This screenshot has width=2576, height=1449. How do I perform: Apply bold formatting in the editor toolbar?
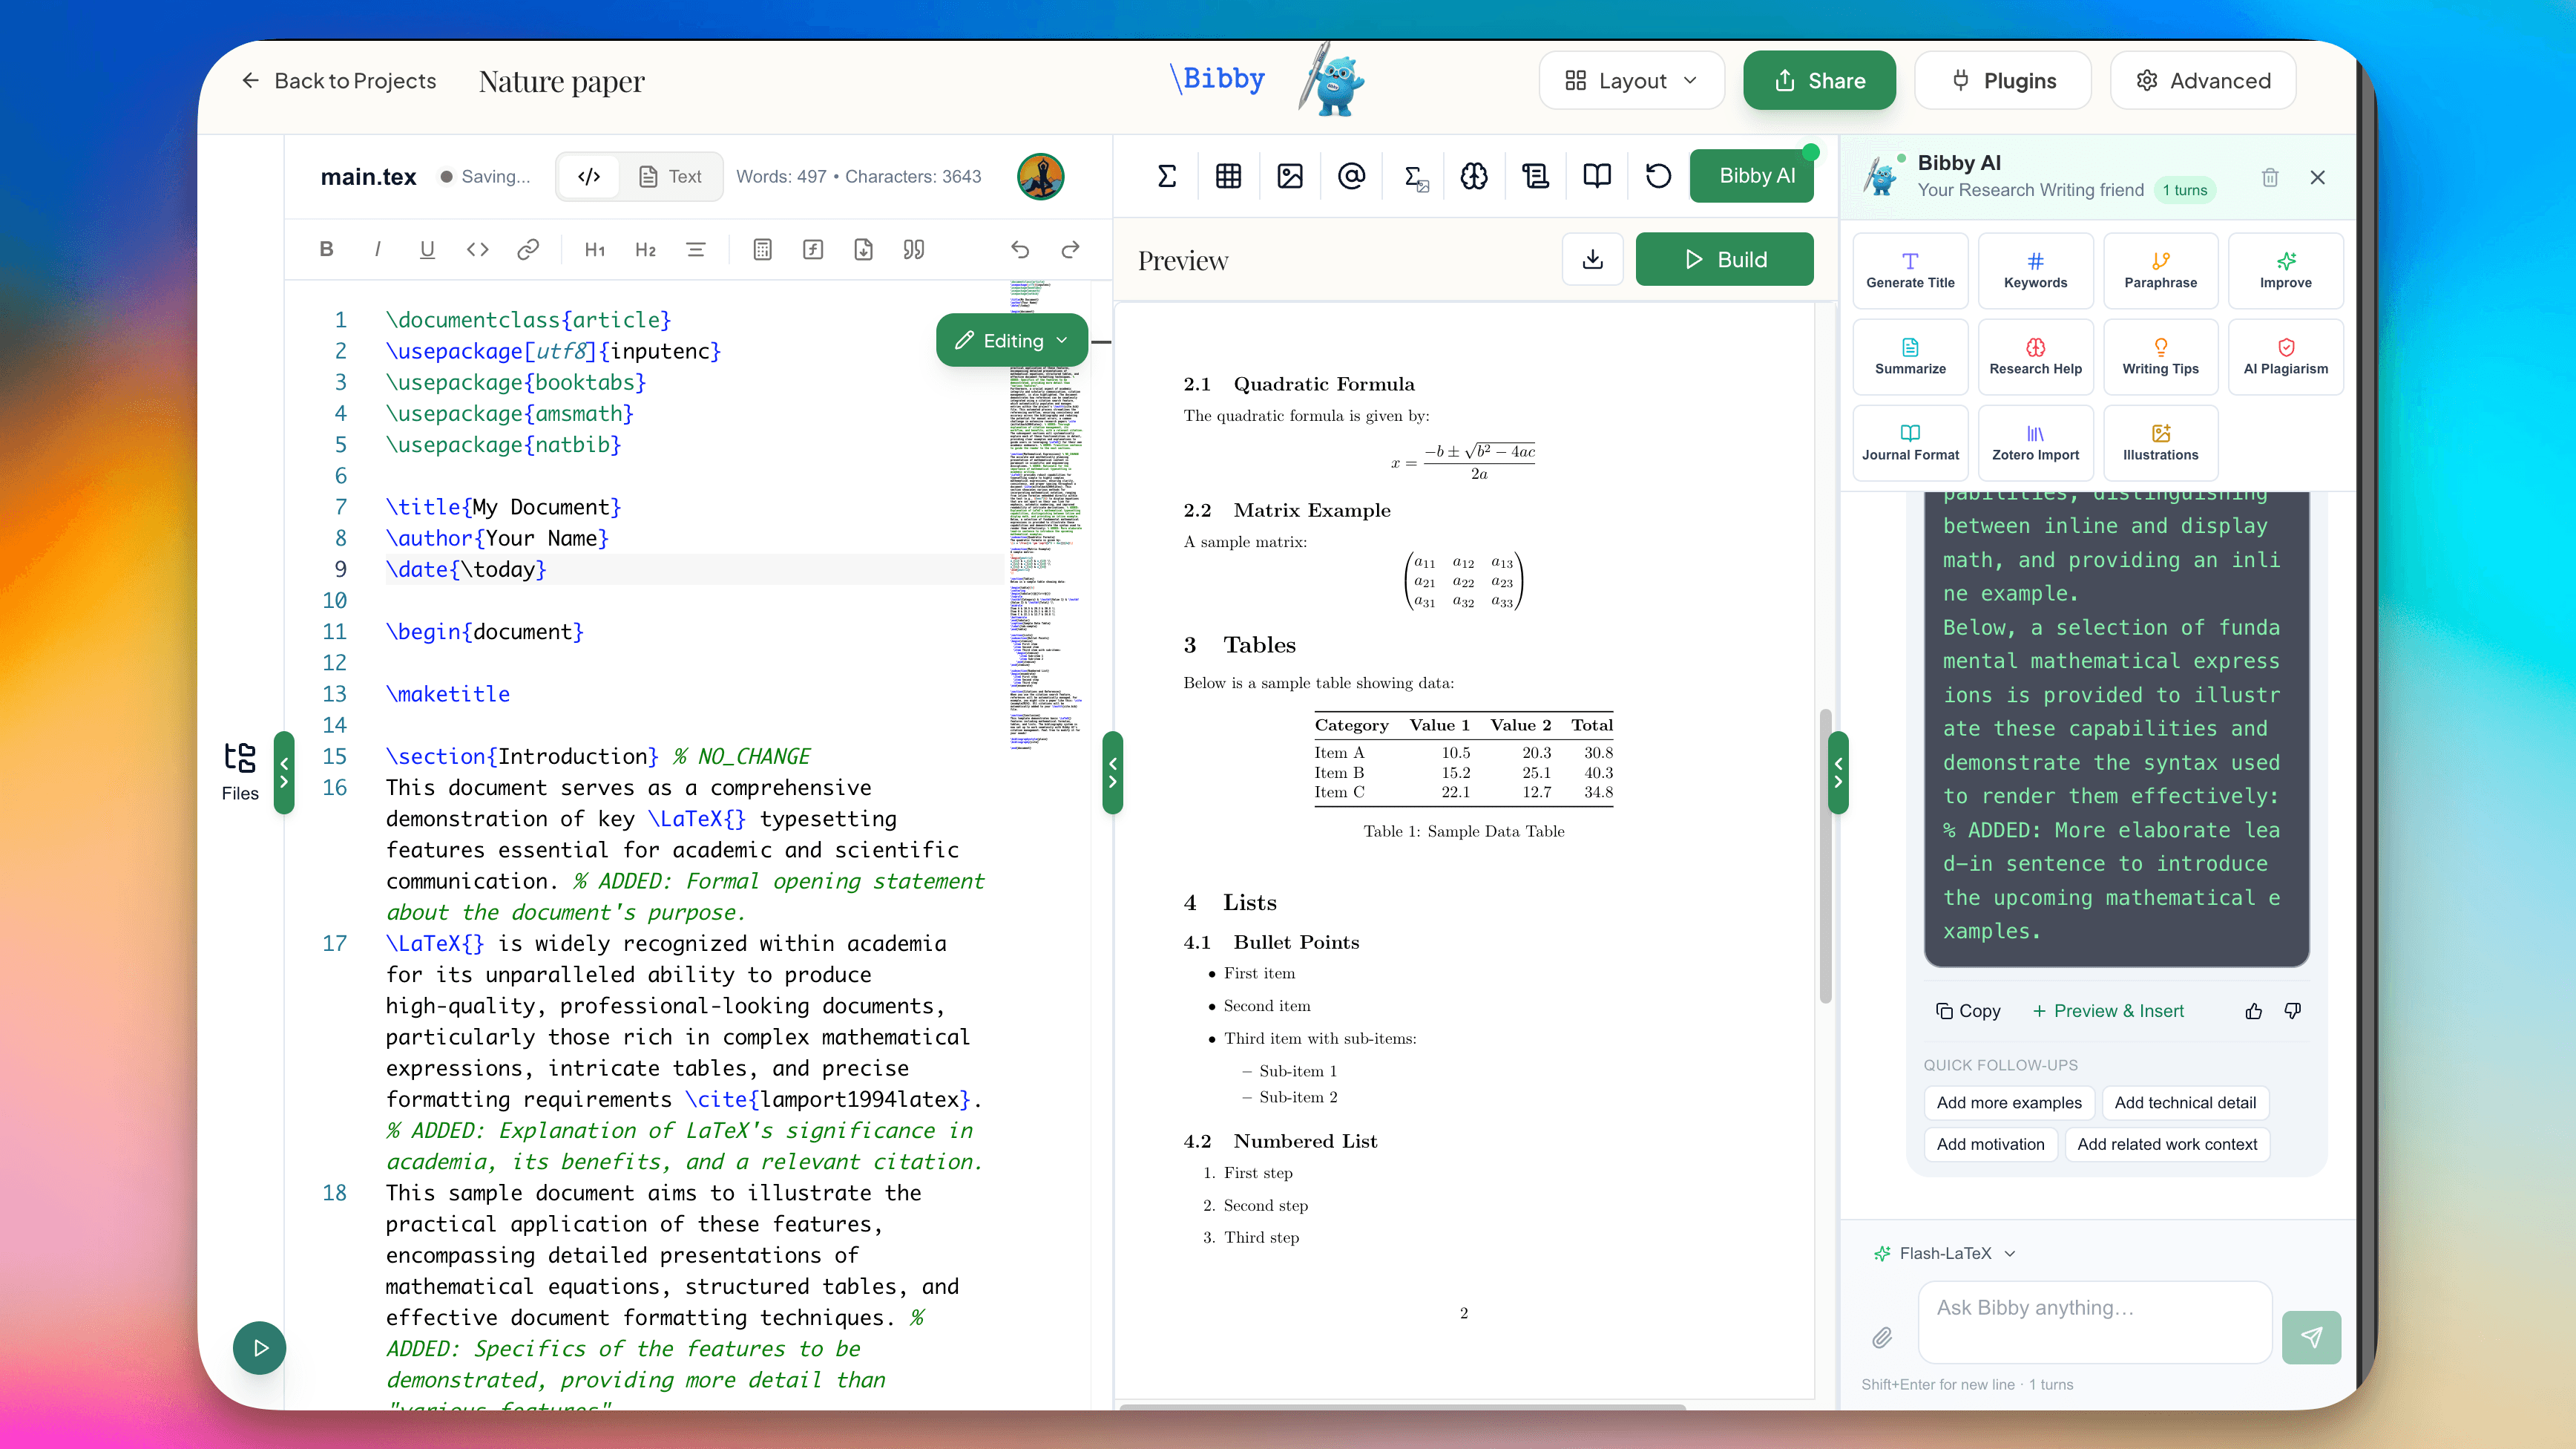pos(326,249)
